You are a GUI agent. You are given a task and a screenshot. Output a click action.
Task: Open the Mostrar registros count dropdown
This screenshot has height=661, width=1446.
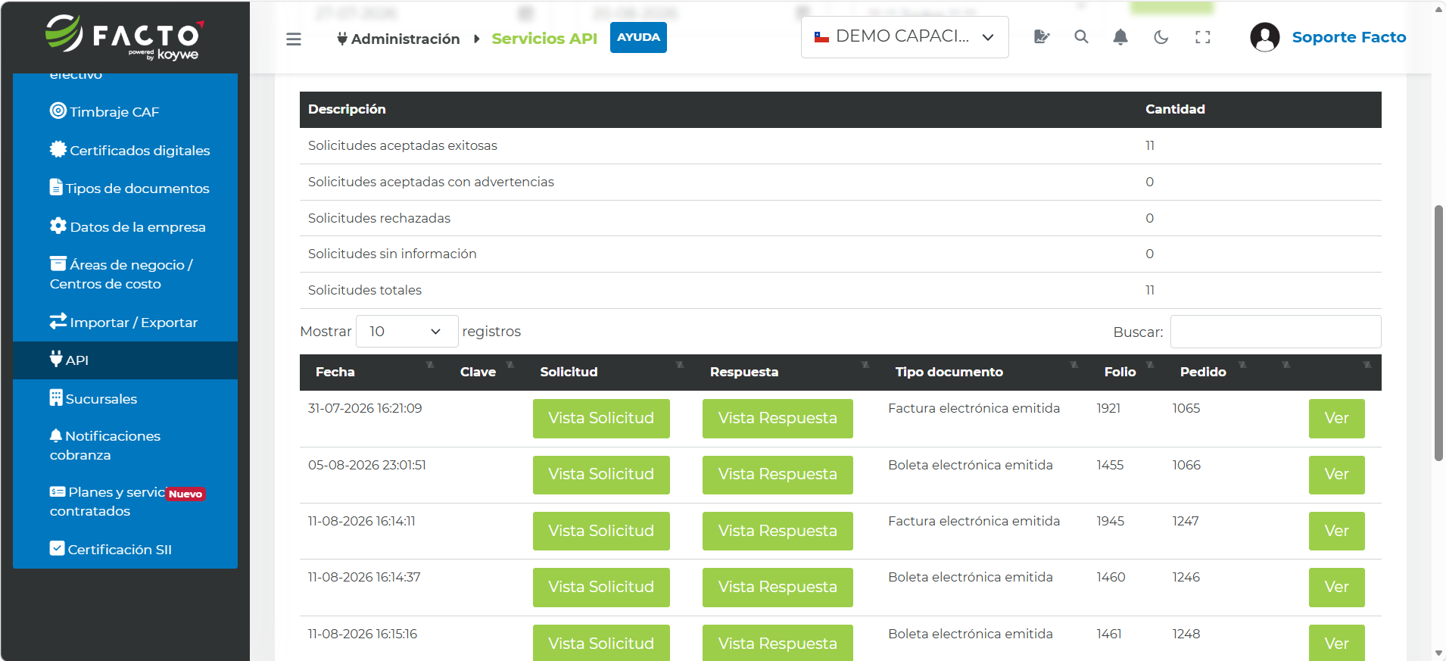pos(407,332)
